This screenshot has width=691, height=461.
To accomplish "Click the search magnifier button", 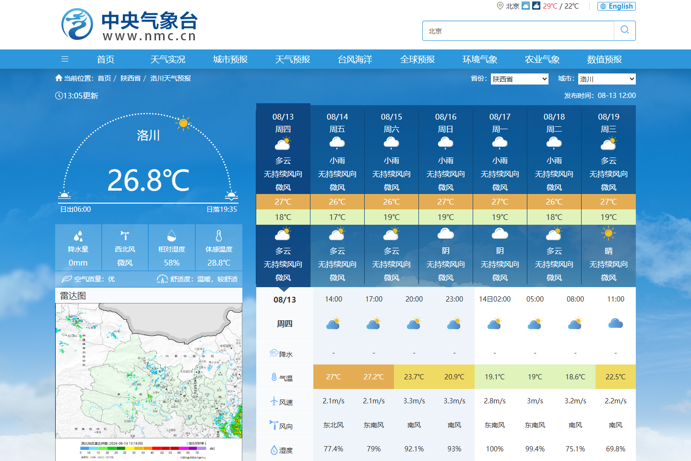I will pyautogui.click(x=625, y=30).
